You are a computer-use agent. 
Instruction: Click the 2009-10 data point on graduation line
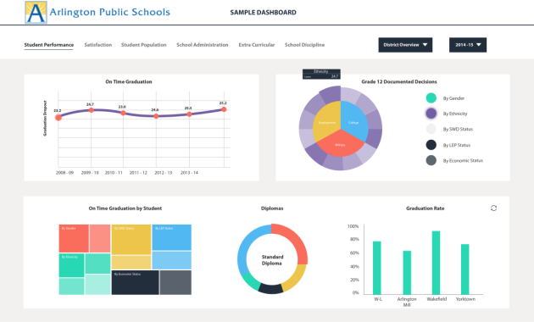point(91,110)
